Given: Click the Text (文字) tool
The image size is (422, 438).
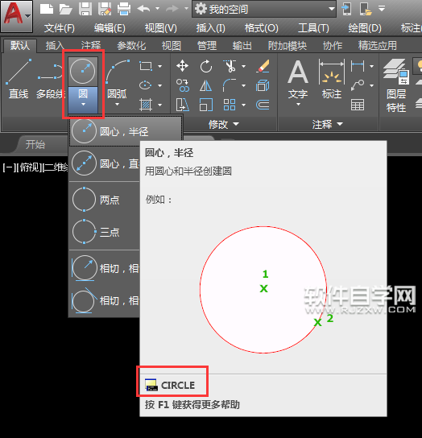Looking at the screenshot, I should 298,82.
